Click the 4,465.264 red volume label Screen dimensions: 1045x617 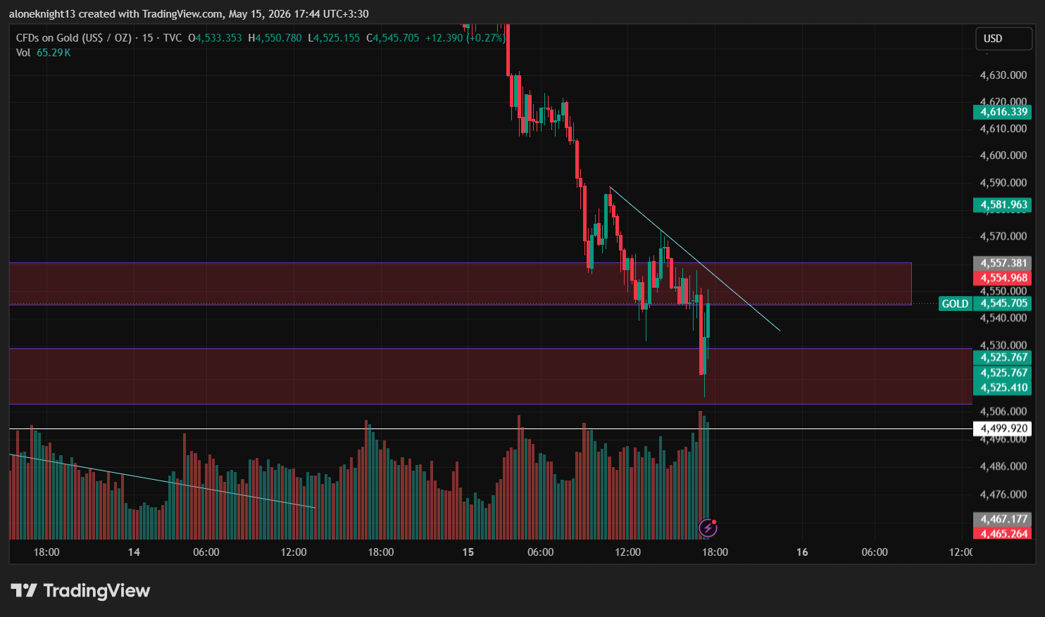(x=1002, y=533)
